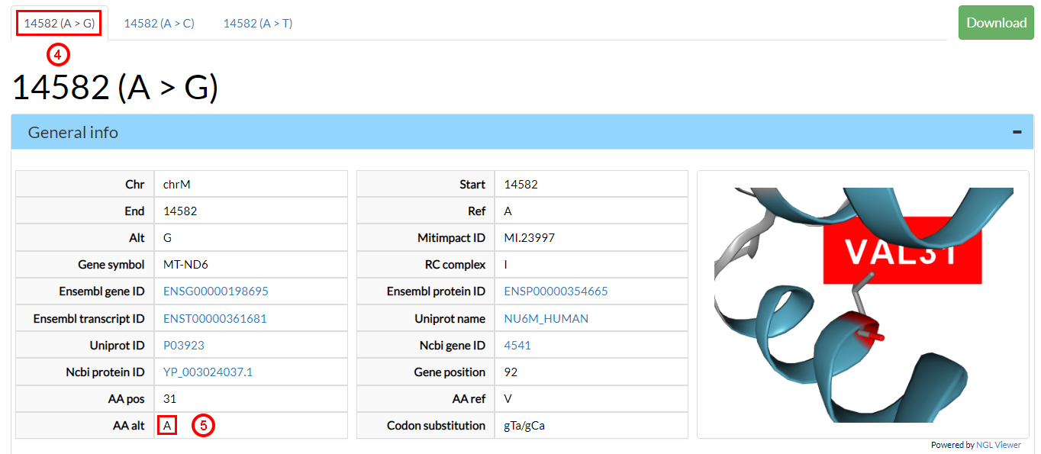The height and width of the screenshot is (454, 1041).
Task: Open Ncbi gene ID 4541 link
Action: tap(517, 346)
